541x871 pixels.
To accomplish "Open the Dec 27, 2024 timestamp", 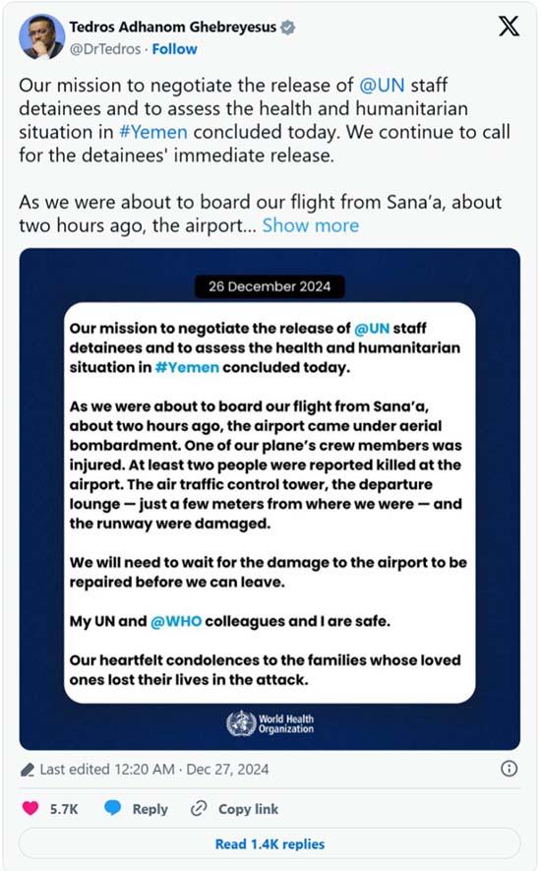I will pyautogui.click(x=227, y=770).
